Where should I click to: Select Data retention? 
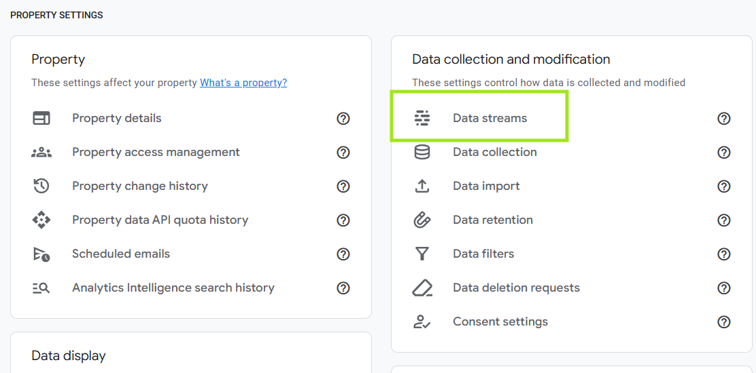493,220
